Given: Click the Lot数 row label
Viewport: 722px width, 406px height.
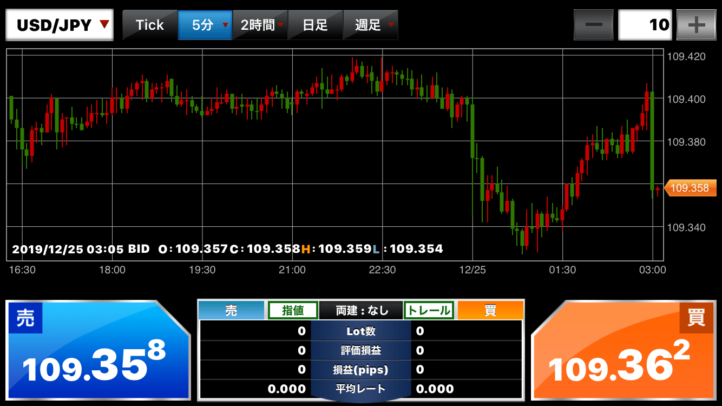Looking at the screenshot, I should tap(361, 331).
